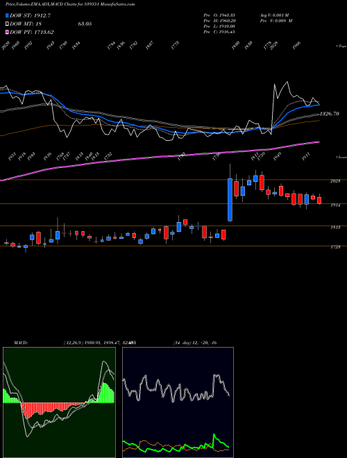Click the 'MACD:' panel heading
This screenshot has width=347, height=458.
tap(21, 343)
